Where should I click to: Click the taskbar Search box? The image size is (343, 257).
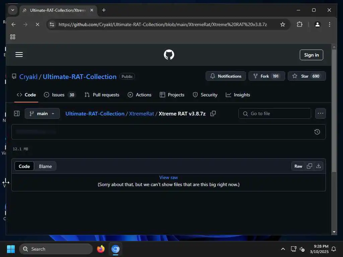(56, 249)
